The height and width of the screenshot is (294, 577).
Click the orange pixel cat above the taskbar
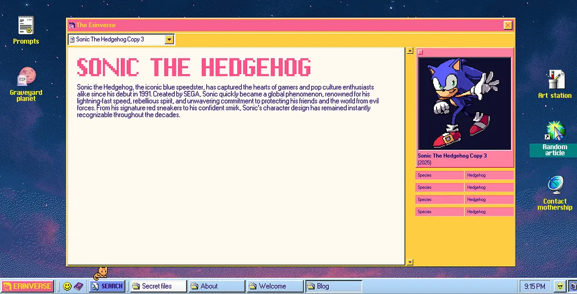[x=101, y=273]
